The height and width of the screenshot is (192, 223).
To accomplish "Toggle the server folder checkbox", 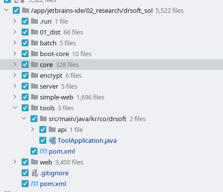I will tap(25, 86).
